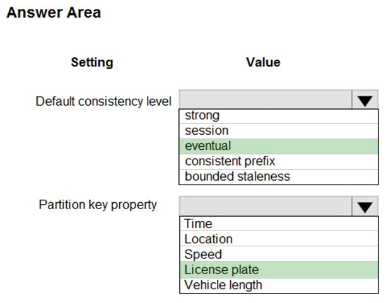Open the Partition key property dropdown arrow
This screenshot has height=303, width=386.
click(365, 206)
